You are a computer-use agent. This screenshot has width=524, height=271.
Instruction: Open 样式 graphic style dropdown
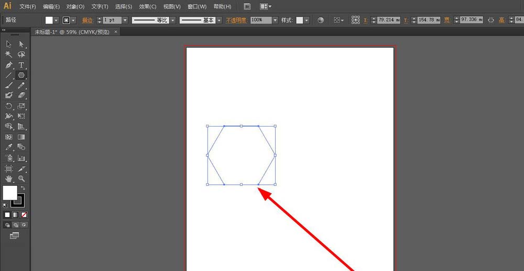click(307, 20)
